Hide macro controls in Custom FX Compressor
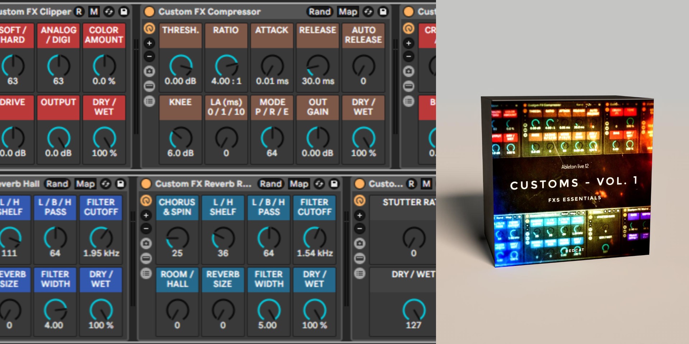The height and width of the screenshot is (344, 689). coord(149,28)
